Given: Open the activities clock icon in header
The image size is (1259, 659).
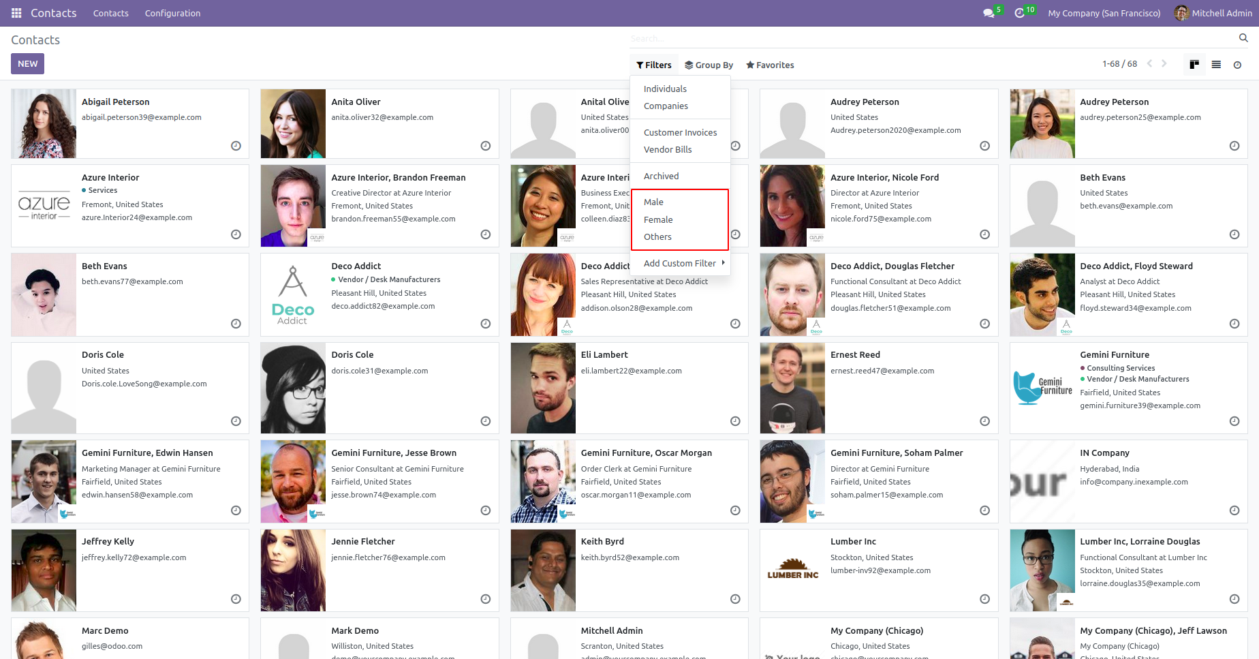Looking at the screenshot, I should pyautogui.click(x=1019, y=13).
